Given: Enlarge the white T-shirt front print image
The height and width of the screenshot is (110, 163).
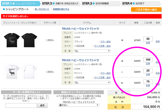Looking at the screenshot, I should [x=12, y=72].
